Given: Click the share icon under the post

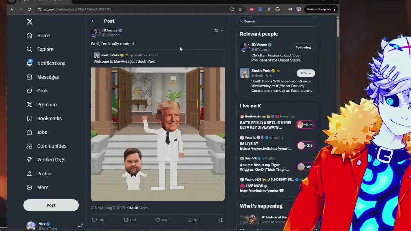Looking at the screenshot, I should point(221,220).
